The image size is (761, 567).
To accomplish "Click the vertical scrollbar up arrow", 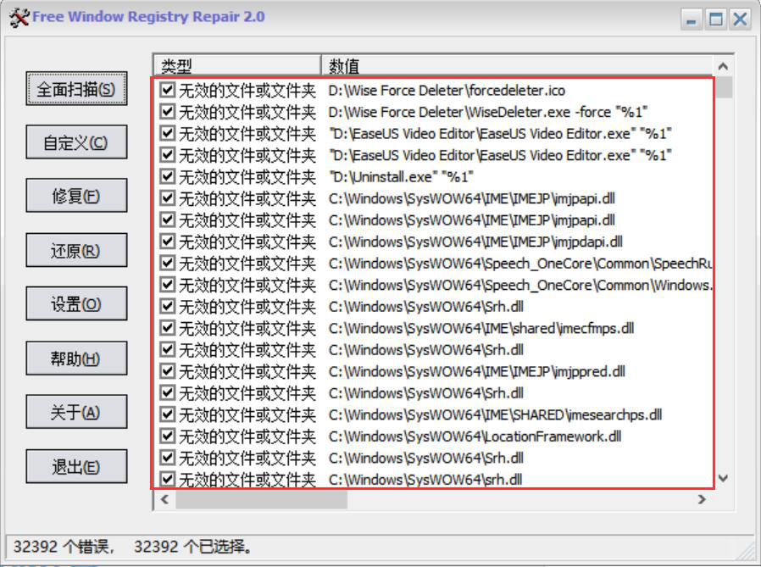I will pyautogui.click(x=723, y=66).
